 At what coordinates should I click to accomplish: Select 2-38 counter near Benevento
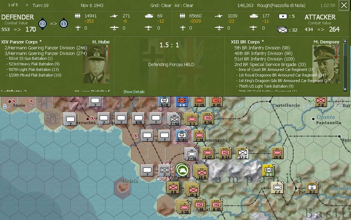point(199,136)
